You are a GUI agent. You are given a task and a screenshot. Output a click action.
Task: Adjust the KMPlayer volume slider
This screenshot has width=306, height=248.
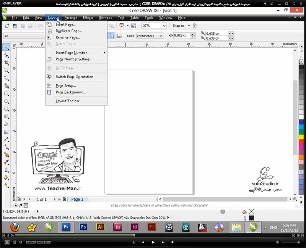[291, 242]
